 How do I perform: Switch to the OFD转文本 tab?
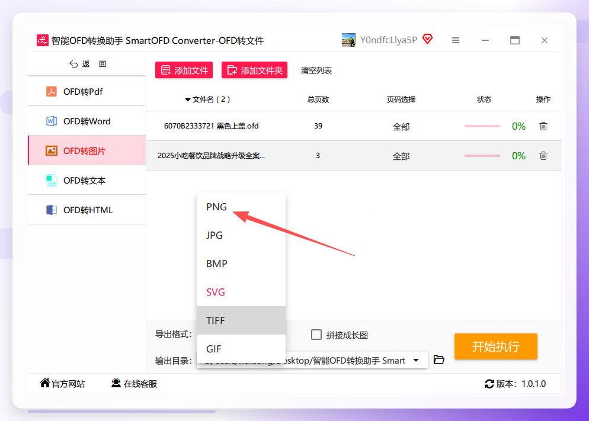click(87, 181)
